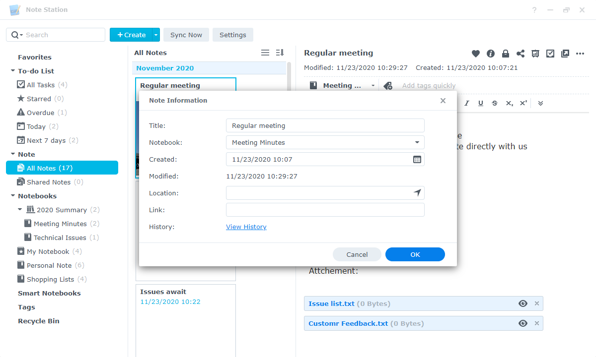Screen dimensions: 596x357
Task: Open the note information icon
Action: point(491,54)
